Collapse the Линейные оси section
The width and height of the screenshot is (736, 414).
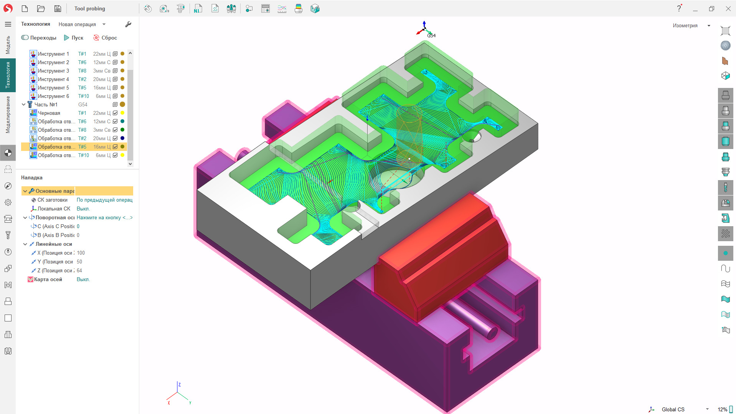click(25, 244)
